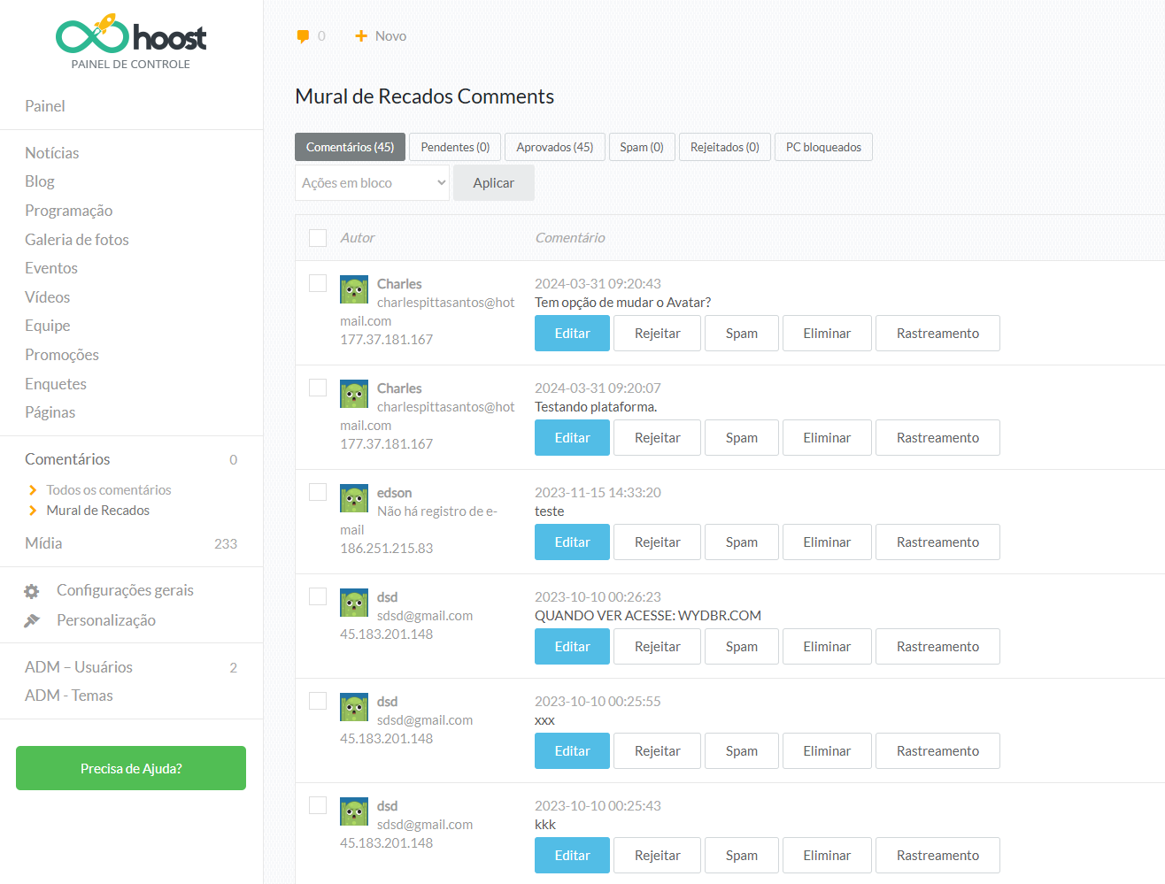Click Eliminar on the kkk comment

point(826,856)
